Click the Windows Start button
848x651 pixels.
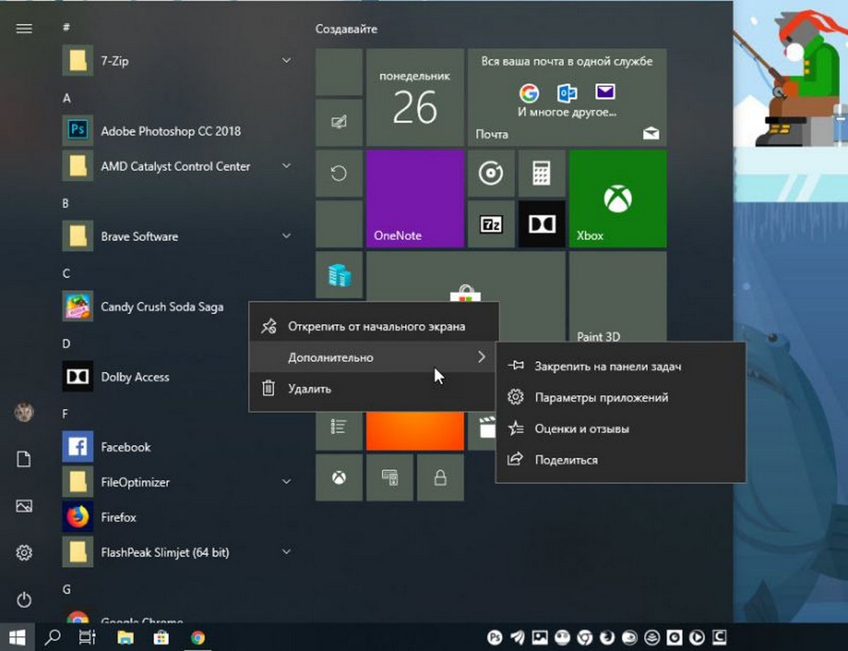17,637
